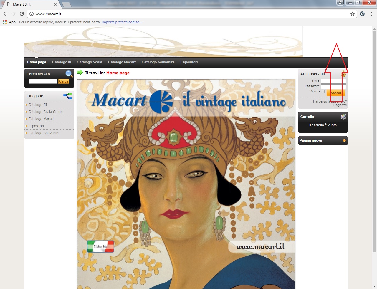Open Espositori in the Categorie list
Image resolution: width=377 pixels, height=289 pixels.
[x=36, y=126]
